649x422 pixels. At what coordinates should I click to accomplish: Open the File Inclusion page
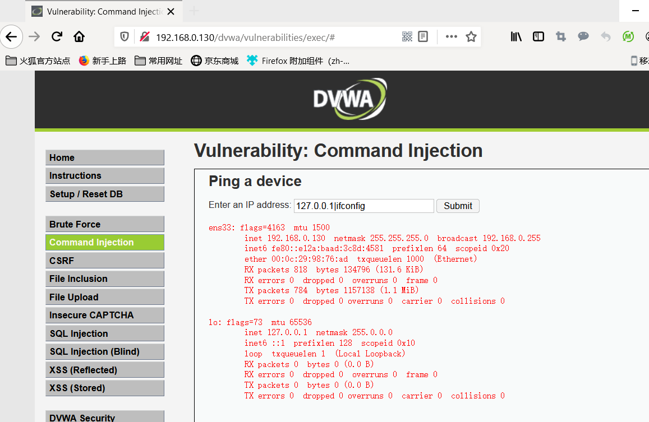(x=105, y=279)
